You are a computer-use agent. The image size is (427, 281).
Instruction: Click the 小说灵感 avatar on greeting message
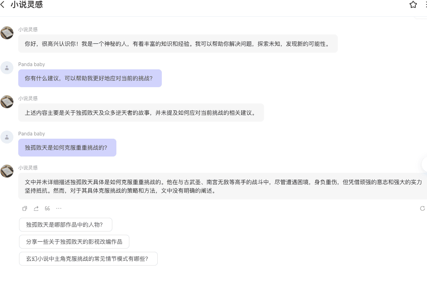(x=7, y=33)
